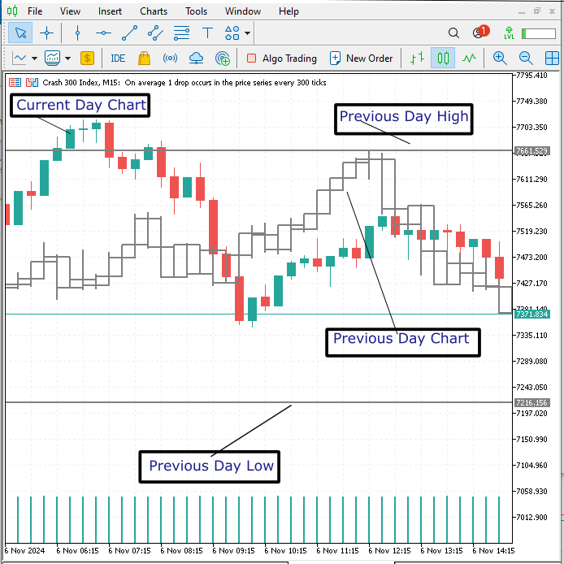Image resolution: width=564 pixels, height=564 pixels.
Task: Pick the Fibonacci retracement tool
Action: 181,33
